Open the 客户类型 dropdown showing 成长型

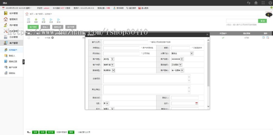coord(109,59)
